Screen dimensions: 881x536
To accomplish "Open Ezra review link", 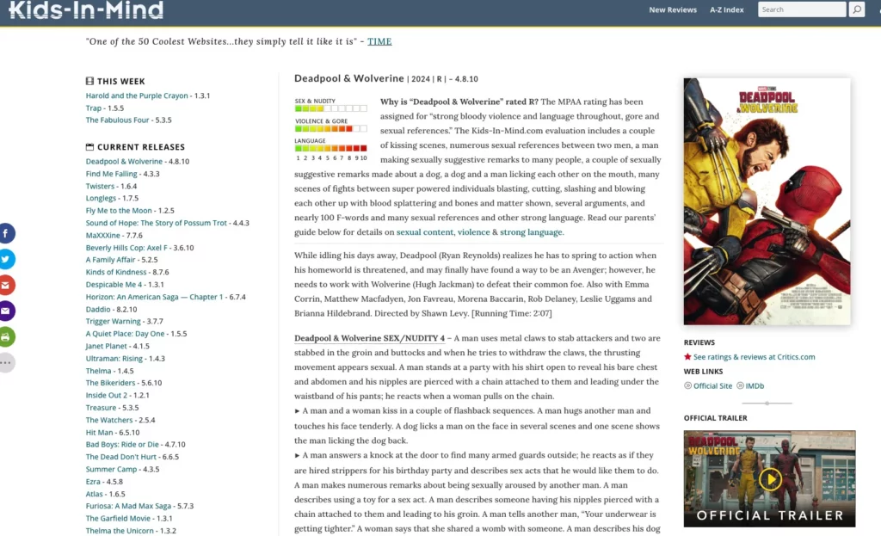I will (x=93, y=482).
